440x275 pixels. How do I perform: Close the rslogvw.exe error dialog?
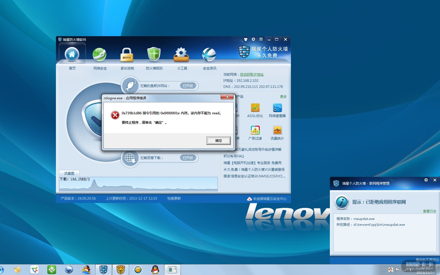[x=227, y=97]
